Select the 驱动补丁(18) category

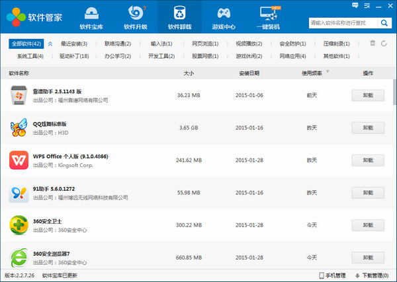click(x=74, y=57)
